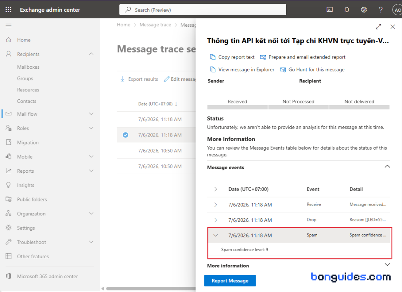Click View message in Explorer

tap(242, 69)
